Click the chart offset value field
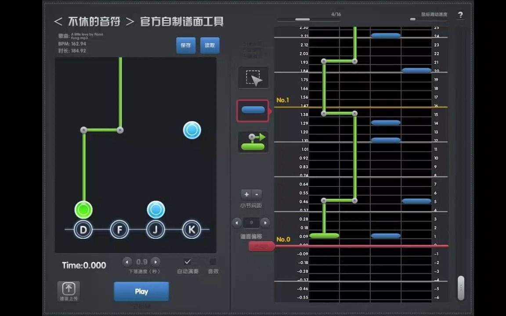Screen dimensions: 506x316 [251, 223]
